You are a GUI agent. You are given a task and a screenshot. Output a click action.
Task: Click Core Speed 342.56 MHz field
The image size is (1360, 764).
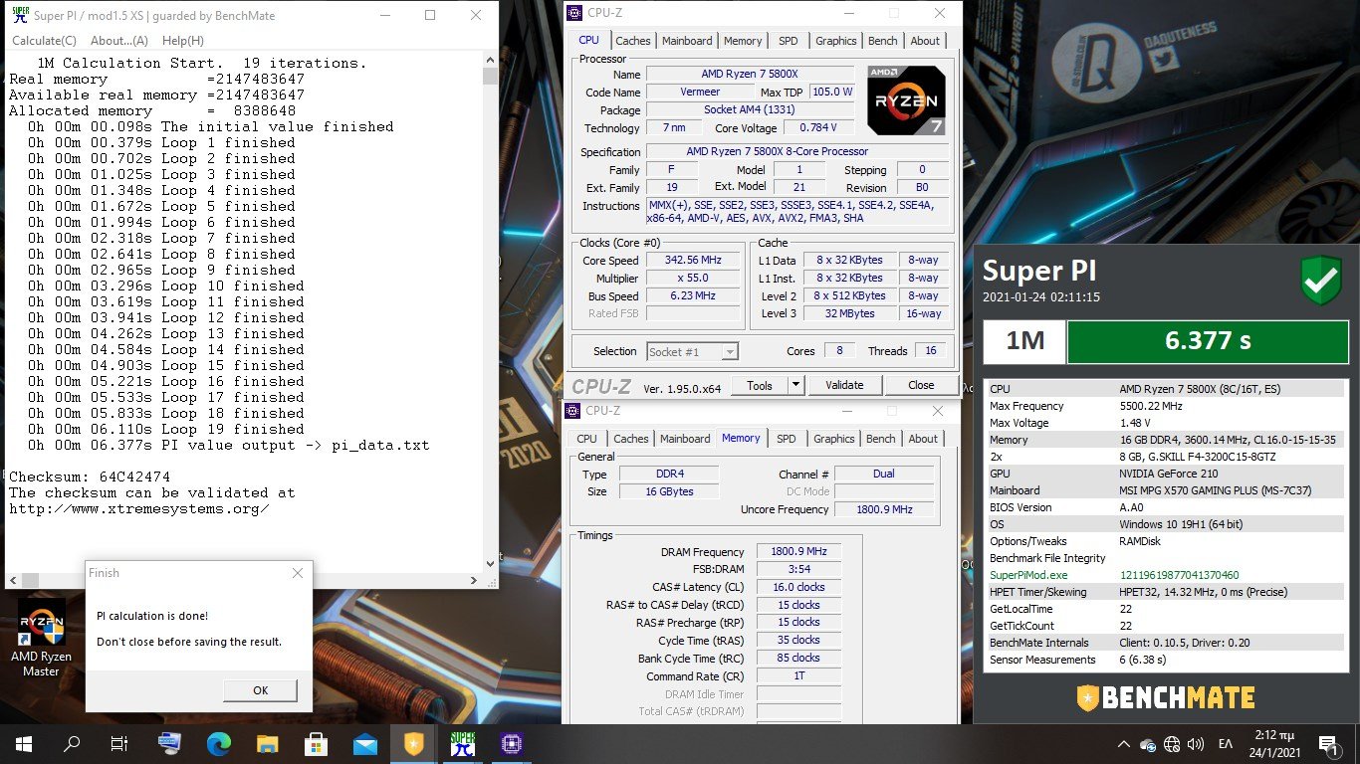coord(691,260)
